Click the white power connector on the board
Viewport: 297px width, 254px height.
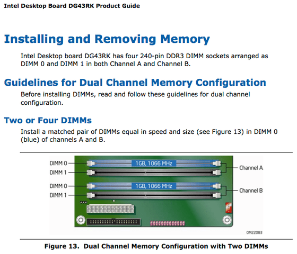(x=110, y=208)
